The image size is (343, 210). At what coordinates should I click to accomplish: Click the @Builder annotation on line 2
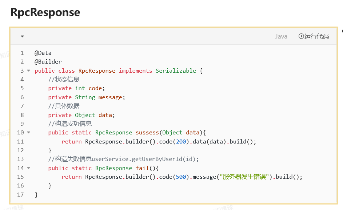(48, 62)
